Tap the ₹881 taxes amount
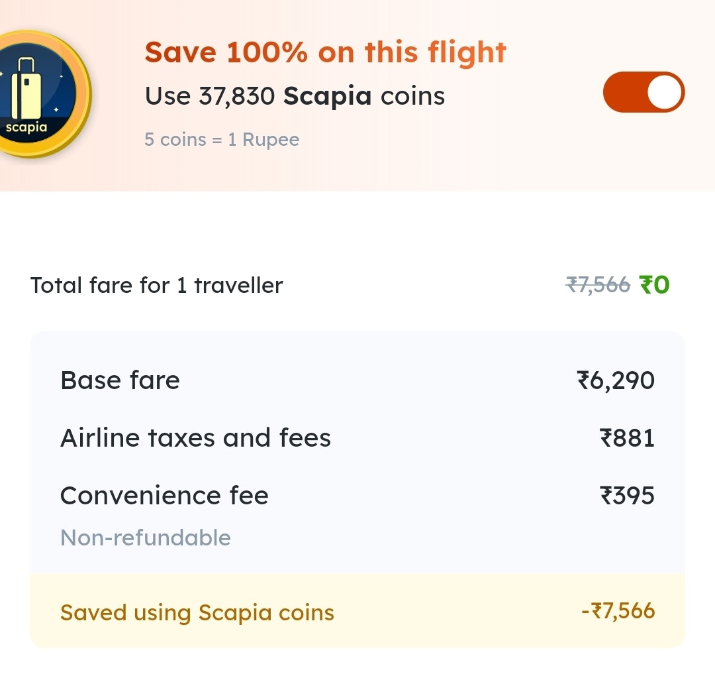The width and height of the screenshot is (715, 674). coord(627,438)
